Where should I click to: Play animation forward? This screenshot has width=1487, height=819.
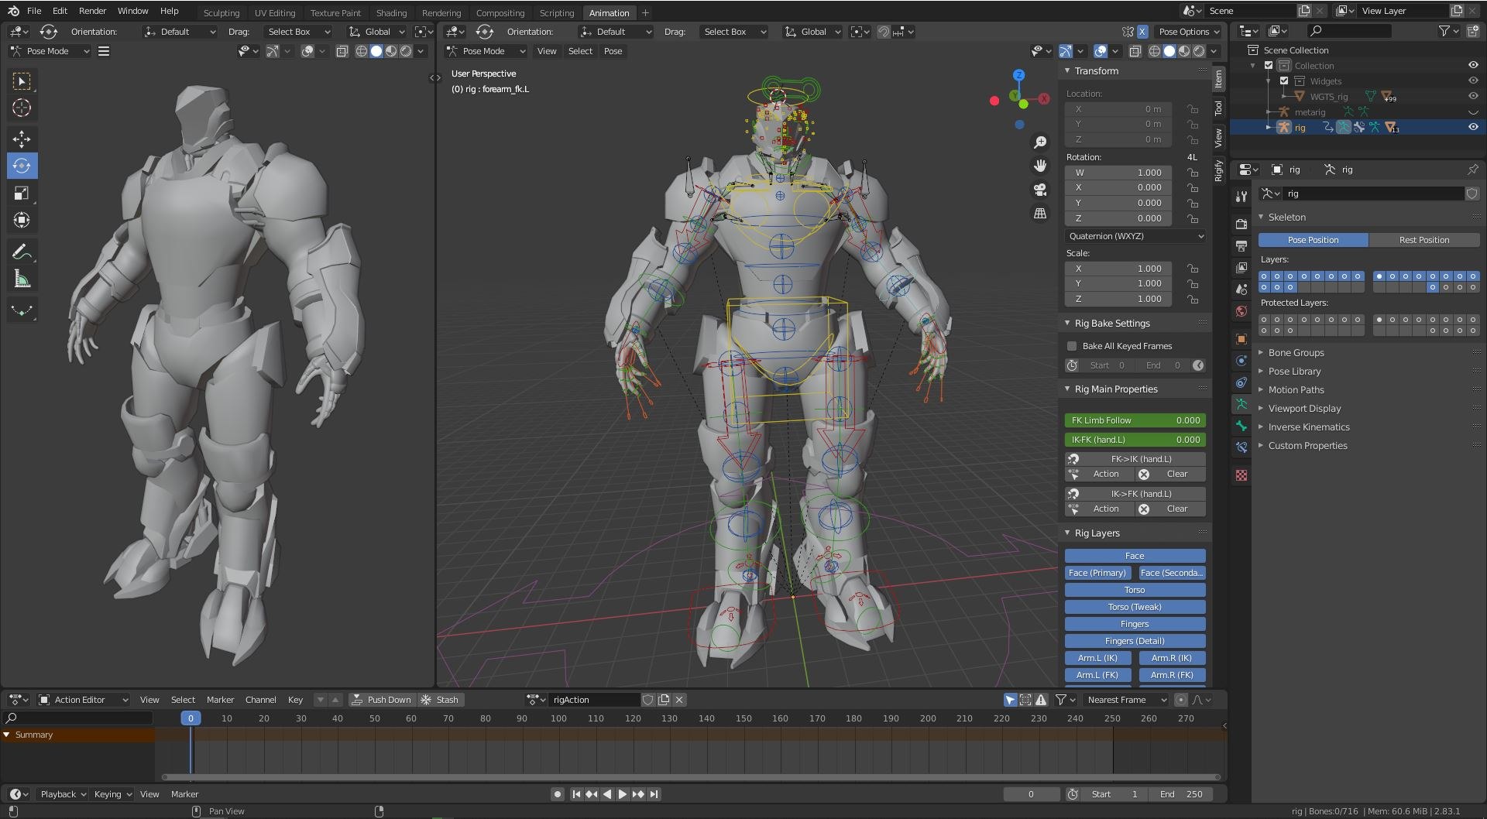click(622, 794)
